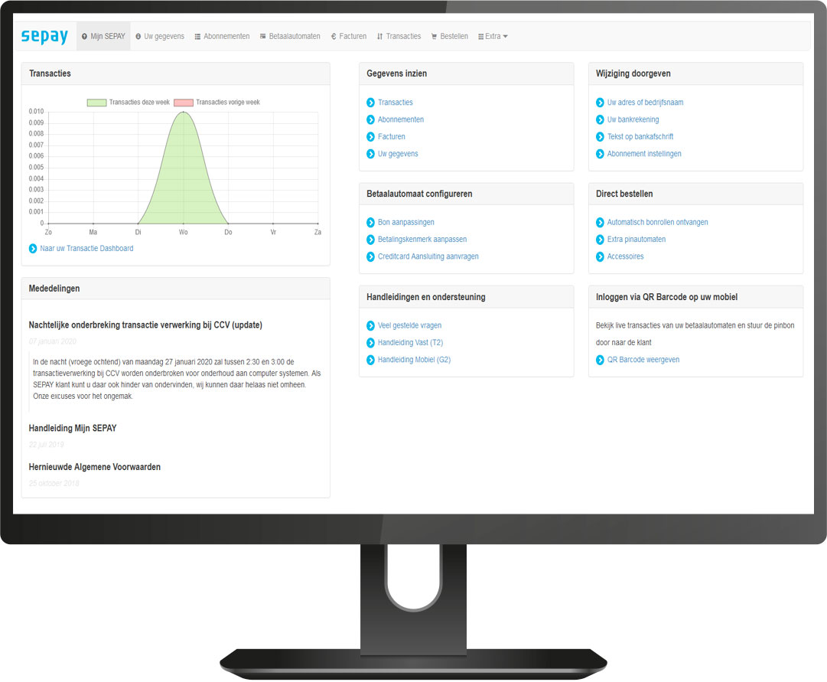The width and height of the screenshot is (827, 682).
Task: Click arrow icon beside Facturen in Gegevens inzien
Action: pyautogui.click(x=371, y=137)
